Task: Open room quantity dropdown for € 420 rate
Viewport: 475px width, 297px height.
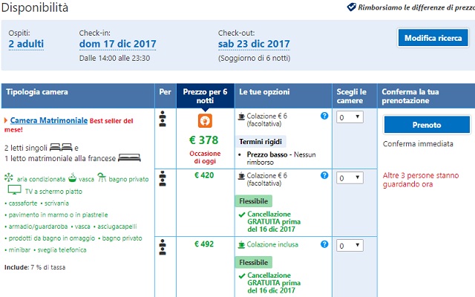Action: (x=350, y=178)
